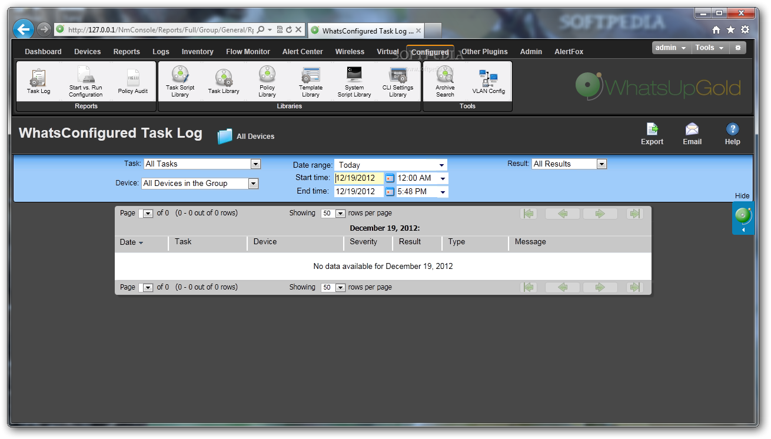Open the Task Library
The width and height of the screenshot is (771, 439).
tap(224, 81)
